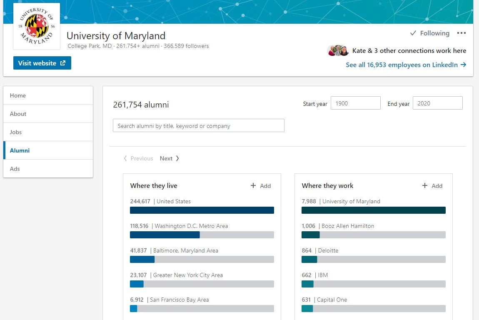Expand more results with Next
479x320 pixels.
(166, 158)
